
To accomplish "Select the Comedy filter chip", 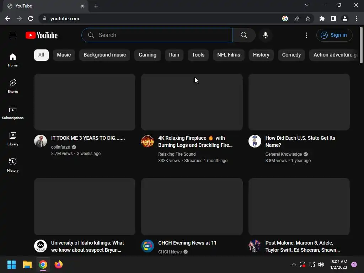I will (x=291, y=55).
